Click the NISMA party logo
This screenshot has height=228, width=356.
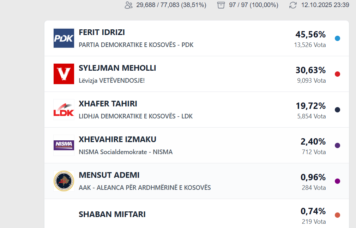pos(64,145)
